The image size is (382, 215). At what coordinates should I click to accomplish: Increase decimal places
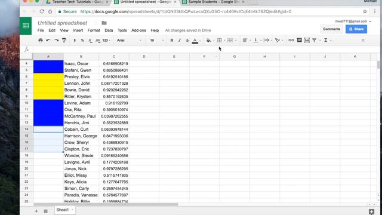click(x=98, y=41)
